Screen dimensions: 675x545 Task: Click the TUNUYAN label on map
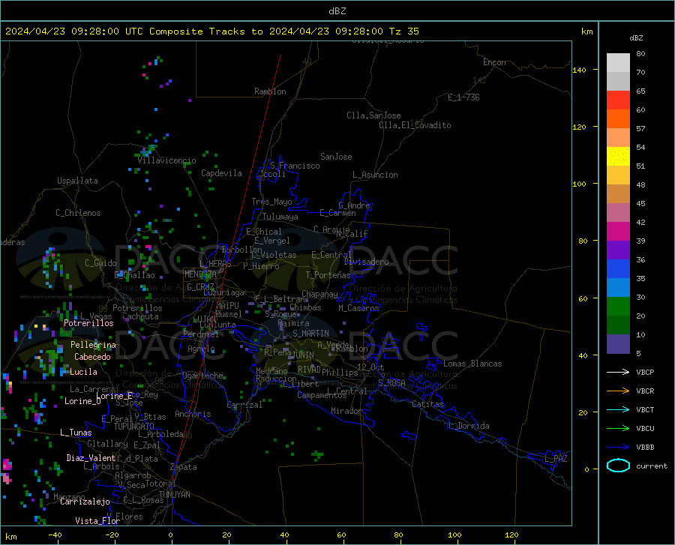click(x=174, y=495)
